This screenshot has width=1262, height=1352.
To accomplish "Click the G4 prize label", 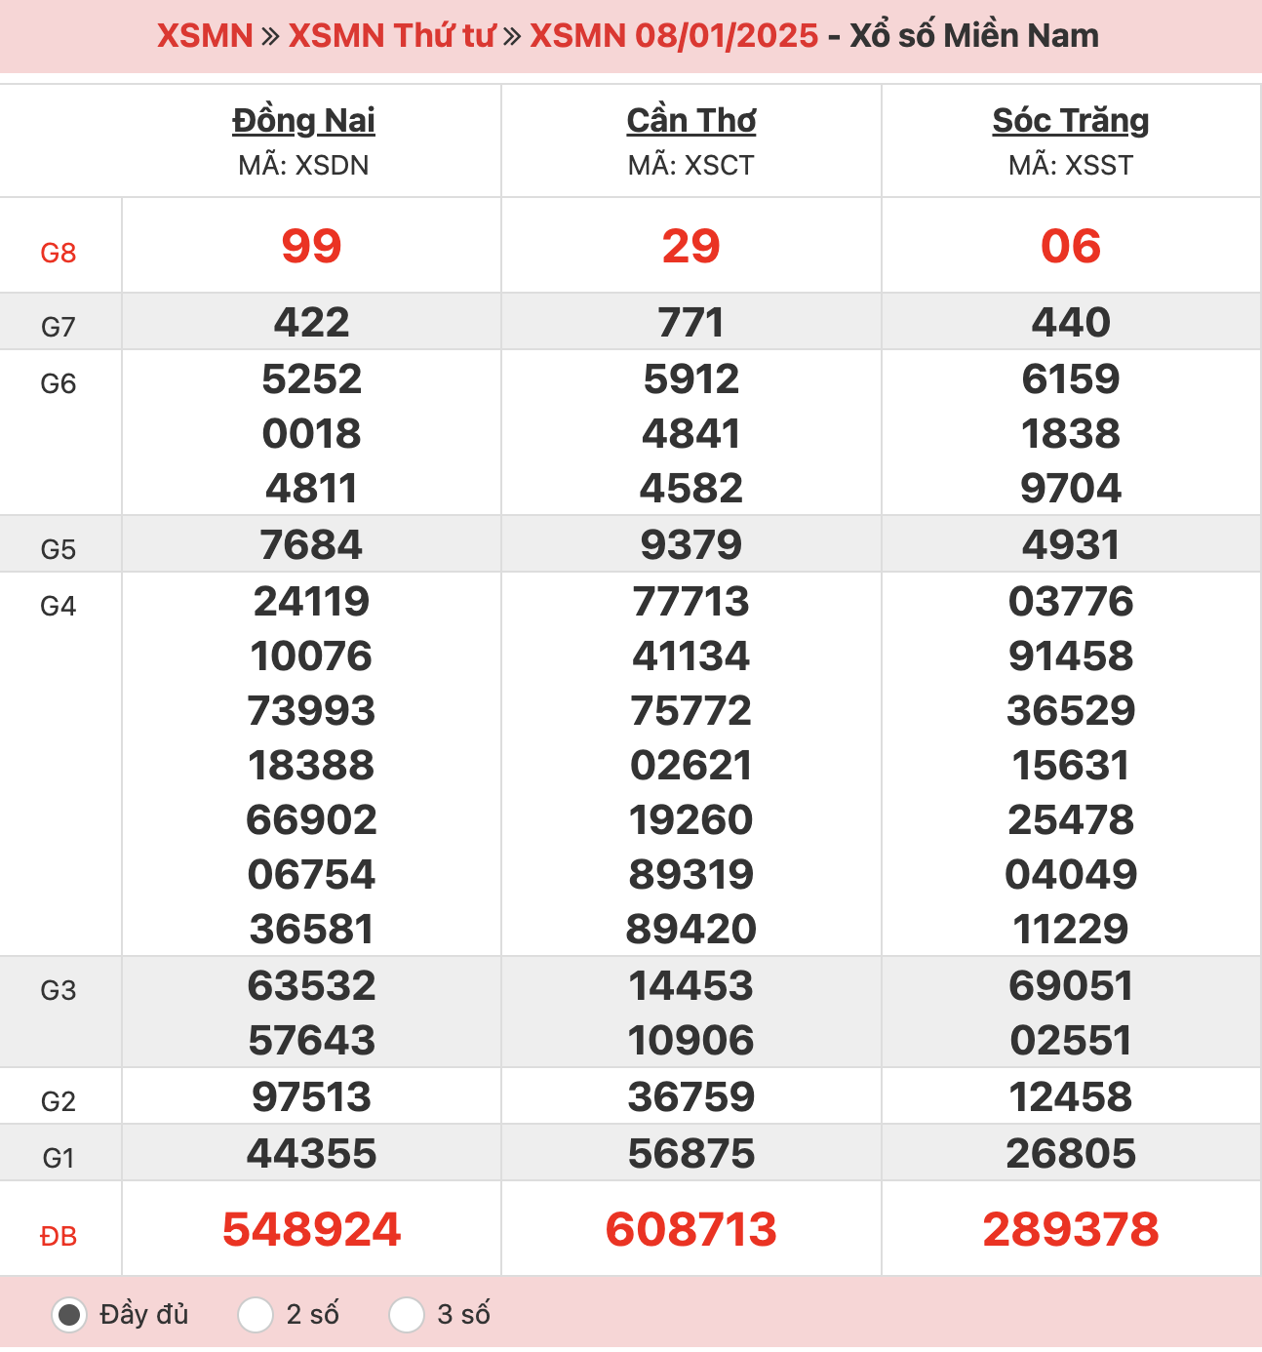I will (x=59, y=606).
